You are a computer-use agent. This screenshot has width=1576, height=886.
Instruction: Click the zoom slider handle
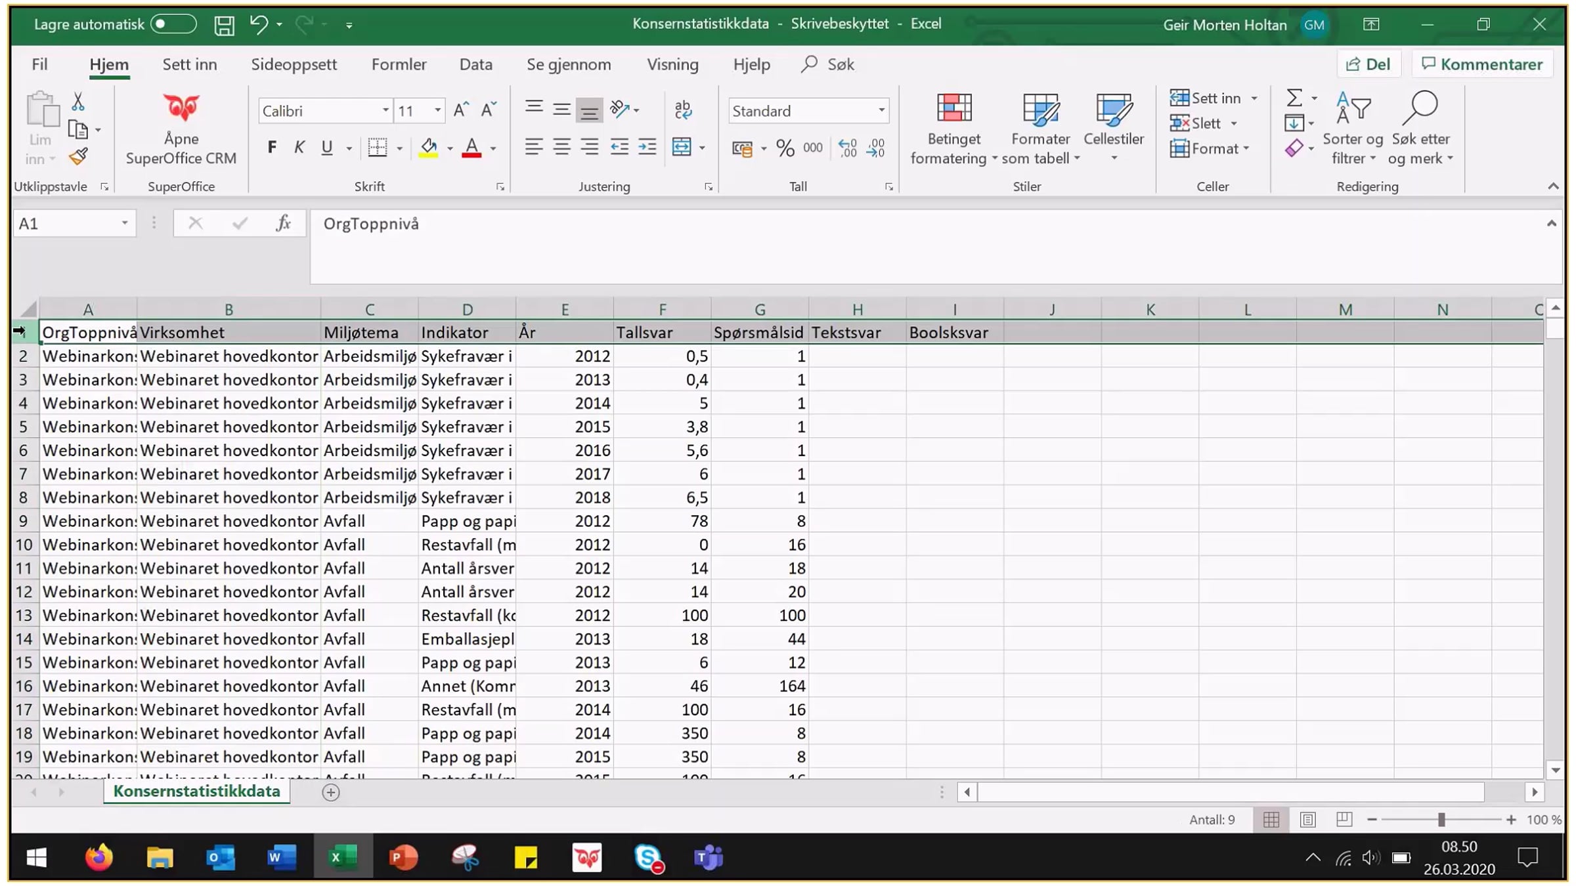[1441, 820]
